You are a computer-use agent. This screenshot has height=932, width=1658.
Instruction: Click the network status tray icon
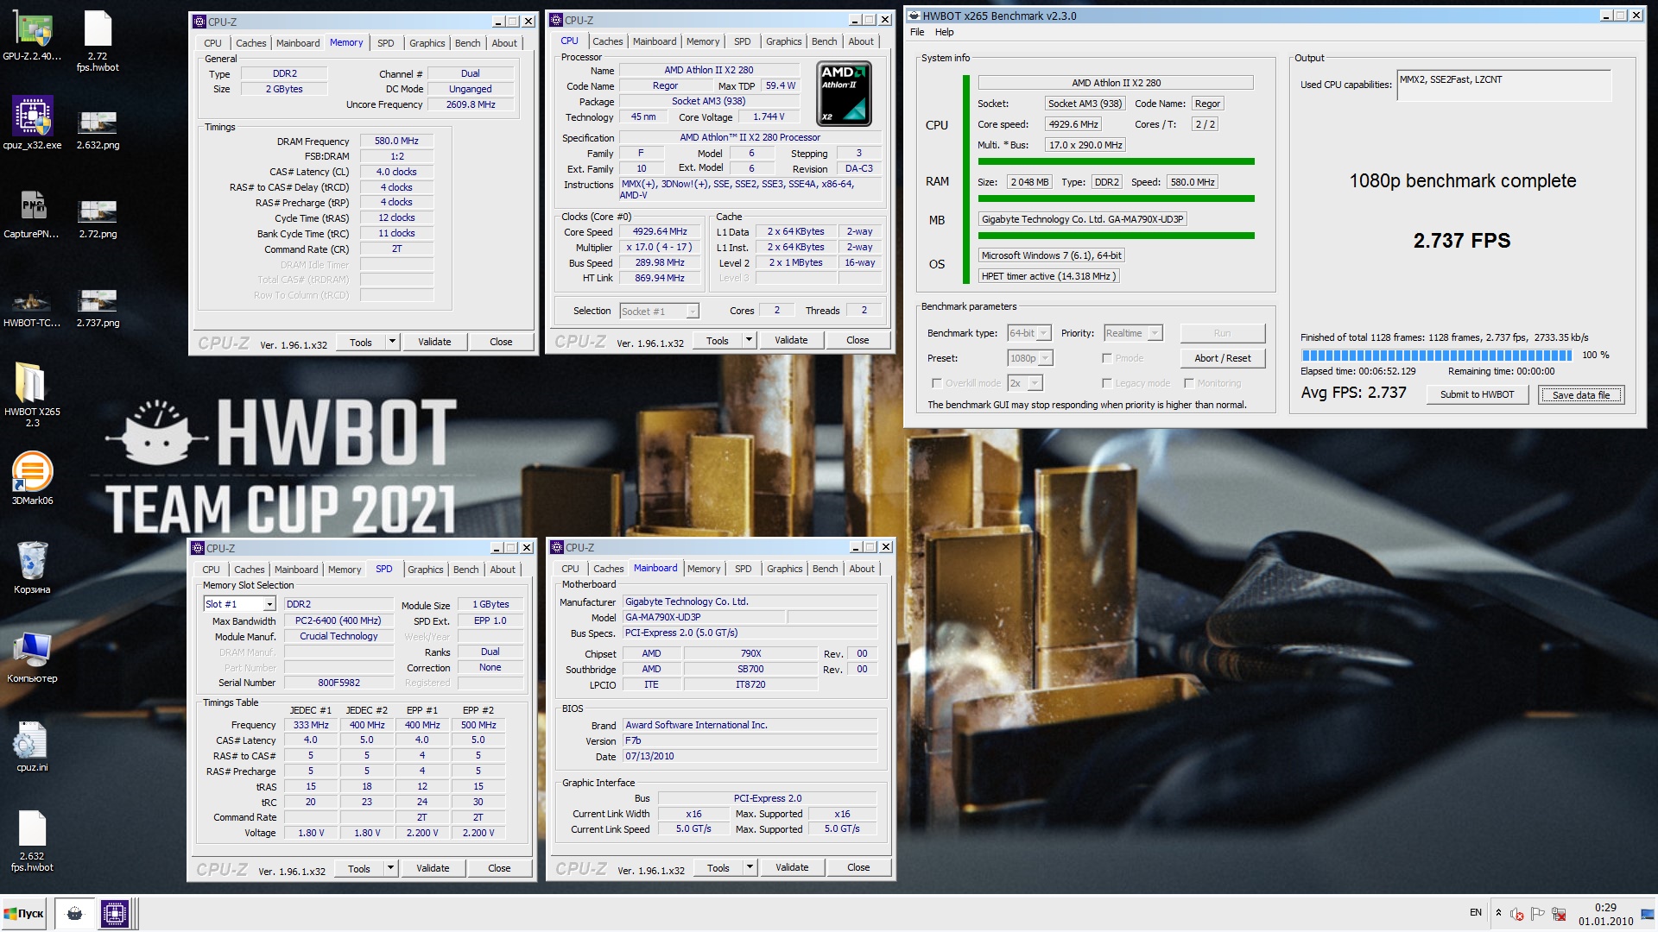coord(1559,914)
